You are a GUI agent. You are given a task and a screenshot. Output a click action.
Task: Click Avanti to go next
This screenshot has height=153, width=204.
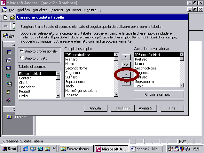(145, 108)
